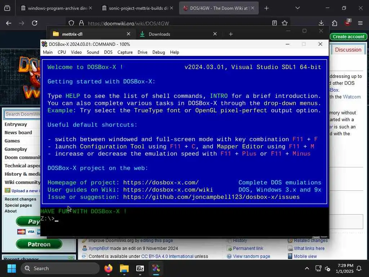Click the Create account button on Doom Wiki
This screenshot has height=277, width=369.
[348, 37]
